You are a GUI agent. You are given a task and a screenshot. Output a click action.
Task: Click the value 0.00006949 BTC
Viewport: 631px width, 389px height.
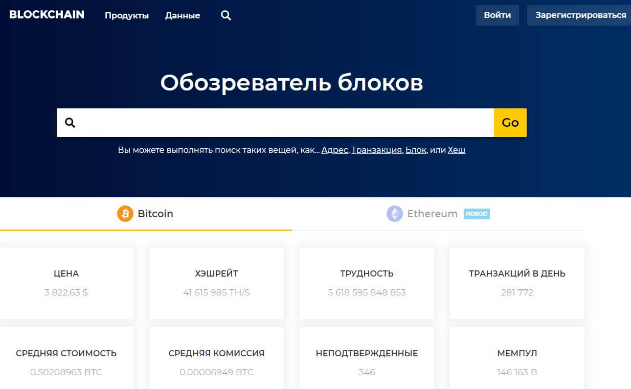point(216,372)
